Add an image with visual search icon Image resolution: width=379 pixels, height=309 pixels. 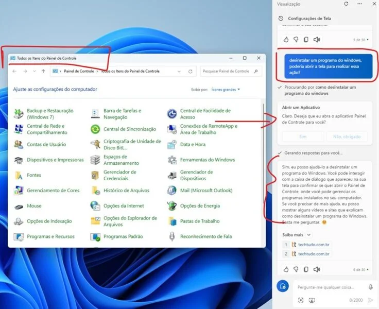(301, 300)
